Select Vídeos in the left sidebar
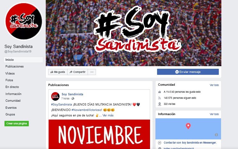The image size is (238, 149). point(10,74)
